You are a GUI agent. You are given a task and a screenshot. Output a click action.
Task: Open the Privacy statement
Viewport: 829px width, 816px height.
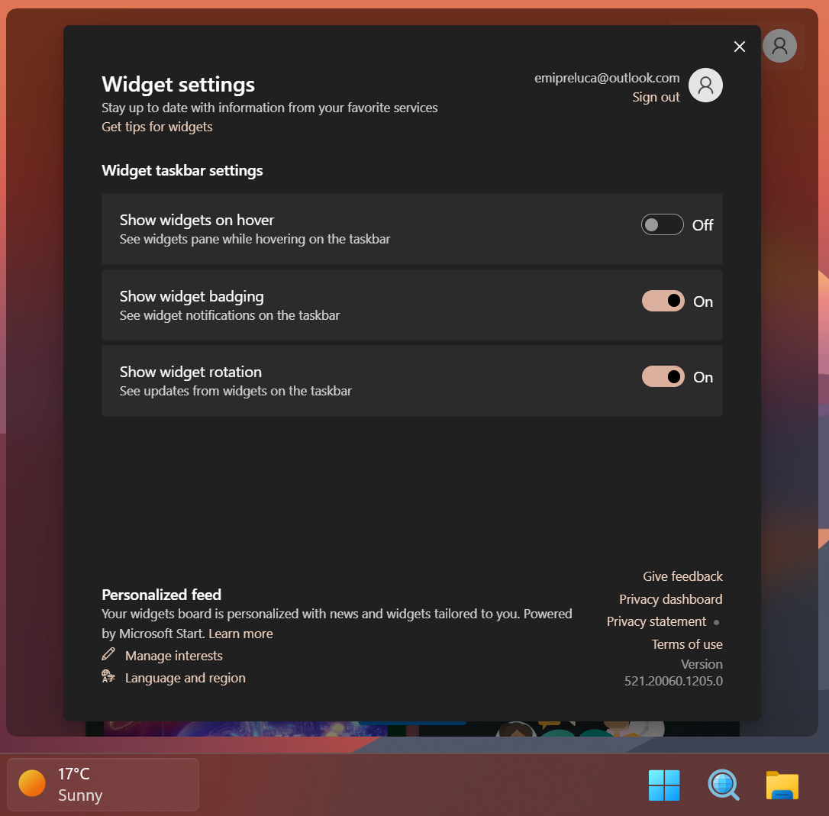(x=656, y=621)
